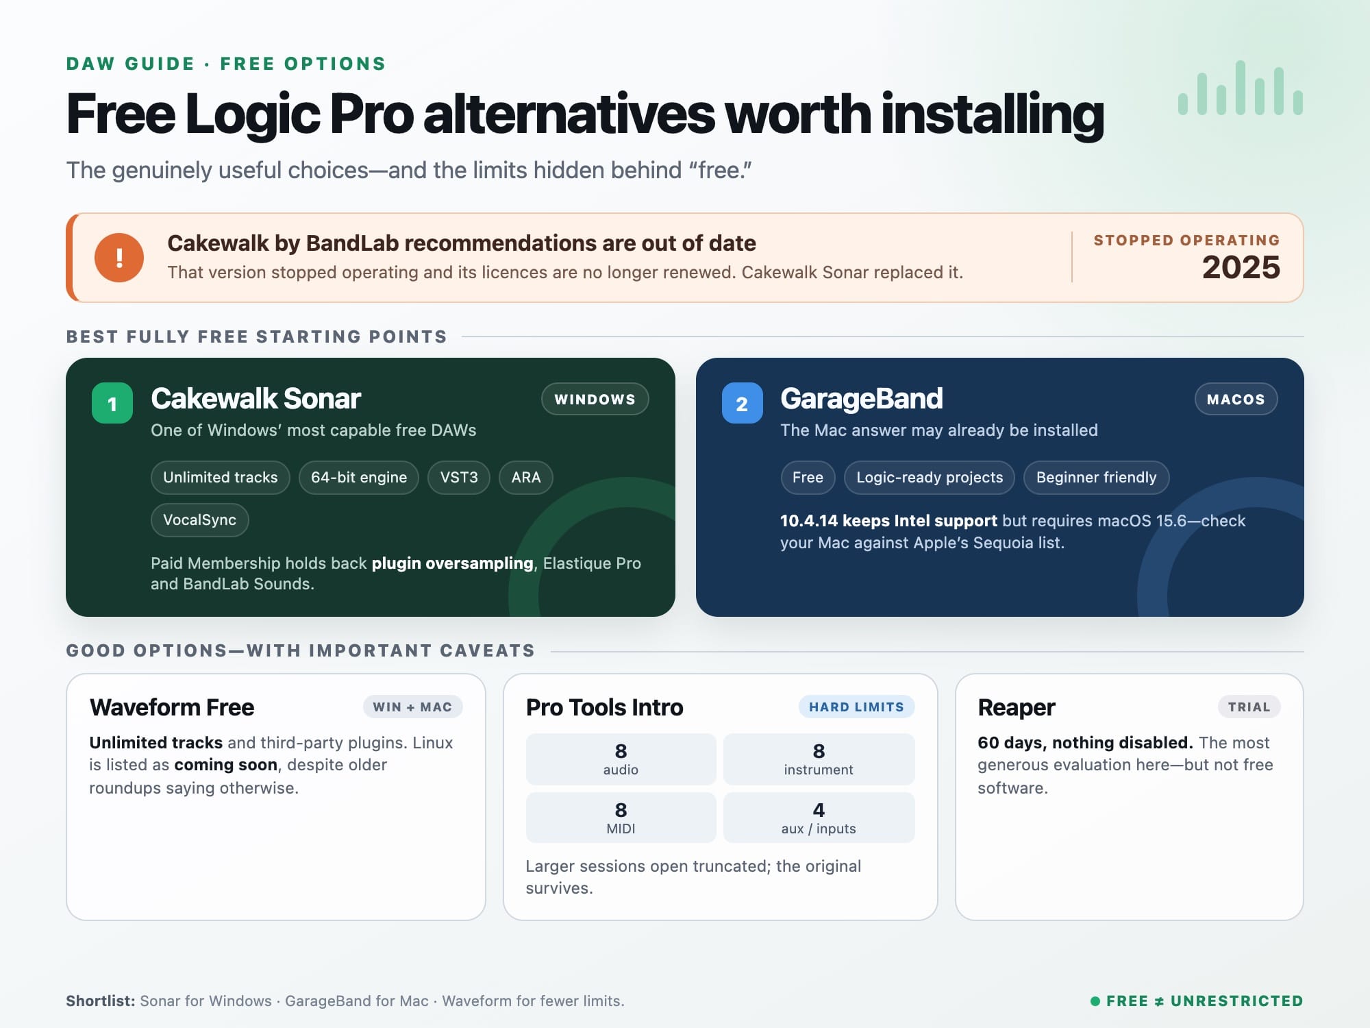Click the 'STOPPED OPERATING' label
1370x1028 pixels.
point(1186,241)
